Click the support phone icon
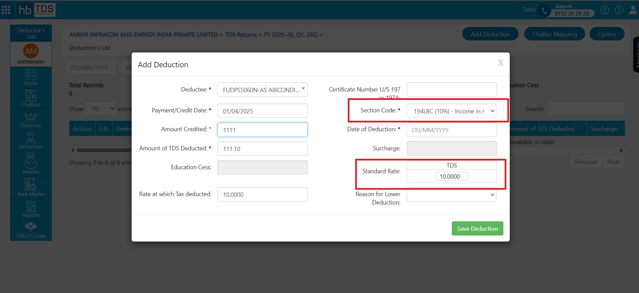Screen dimensions: 639x293 tap(544, 10)
